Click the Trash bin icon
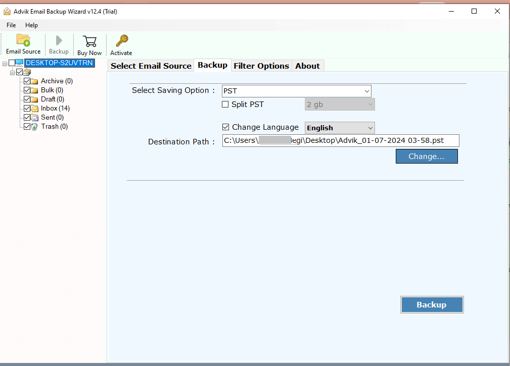 34,127
